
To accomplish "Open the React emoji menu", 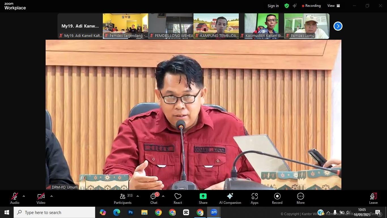I will (x=178, y=198).
